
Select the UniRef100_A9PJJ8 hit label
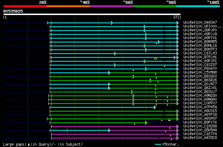point(200,34)
